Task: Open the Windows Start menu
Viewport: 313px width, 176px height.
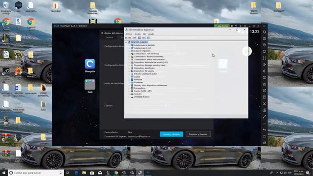Action: 3,173
